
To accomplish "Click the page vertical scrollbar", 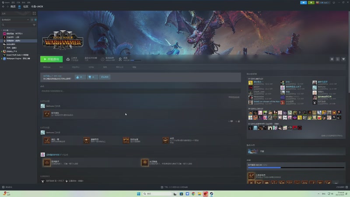I will click(349, 53).
